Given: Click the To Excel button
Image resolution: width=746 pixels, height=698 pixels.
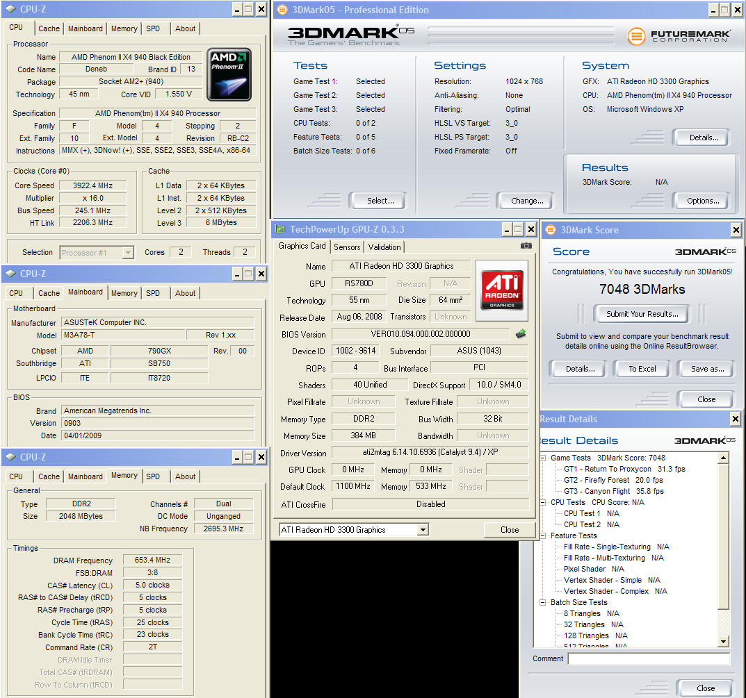Looking at the screenshot, I should click(x=642, y=369).
